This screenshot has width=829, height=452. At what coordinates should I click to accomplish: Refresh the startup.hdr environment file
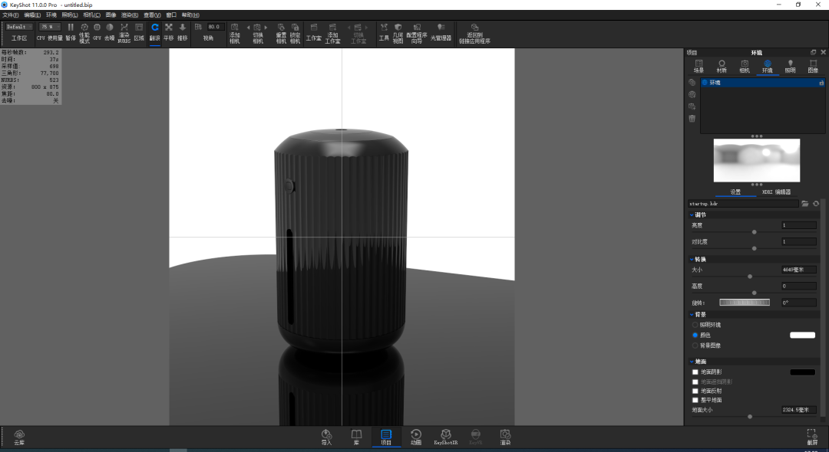coord(816,204)
